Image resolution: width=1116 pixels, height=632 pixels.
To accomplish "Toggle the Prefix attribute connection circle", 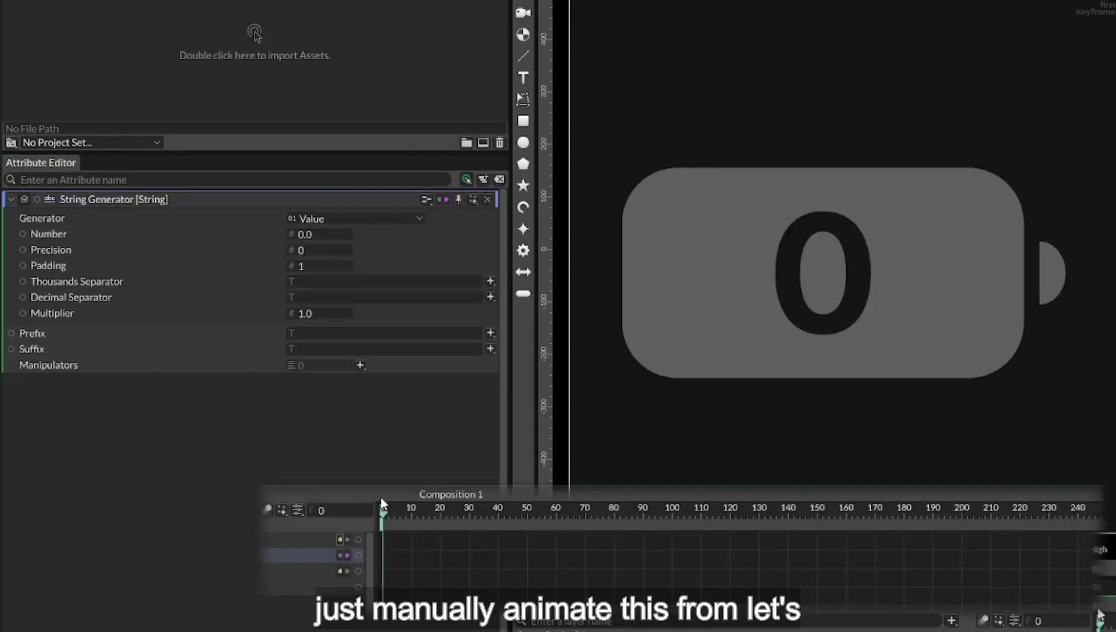I will point(11,333).
